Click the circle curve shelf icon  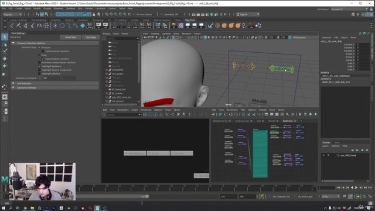tap(62, 25)
